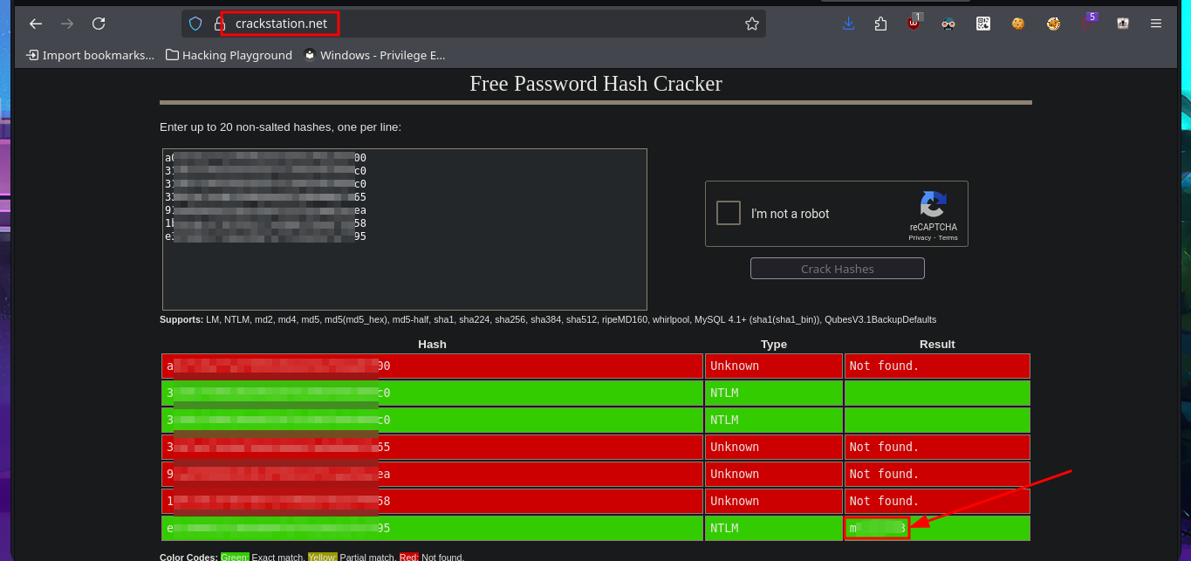This screenshot has height=561, width=1191.
Task: Open the reCAPTCHA Terms link
Action: click(x=948, y=237)
